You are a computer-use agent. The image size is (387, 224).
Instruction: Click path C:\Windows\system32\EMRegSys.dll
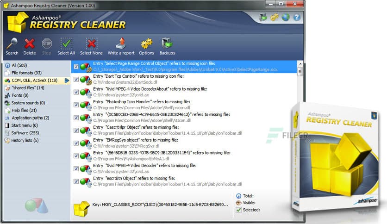click(x=126, y=146)
